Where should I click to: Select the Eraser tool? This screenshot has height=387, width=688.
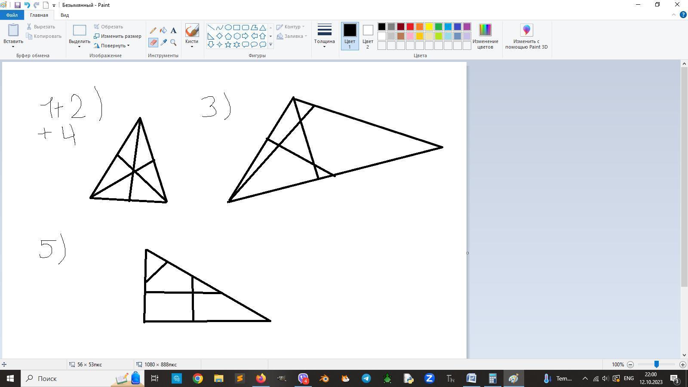point(153,42)
